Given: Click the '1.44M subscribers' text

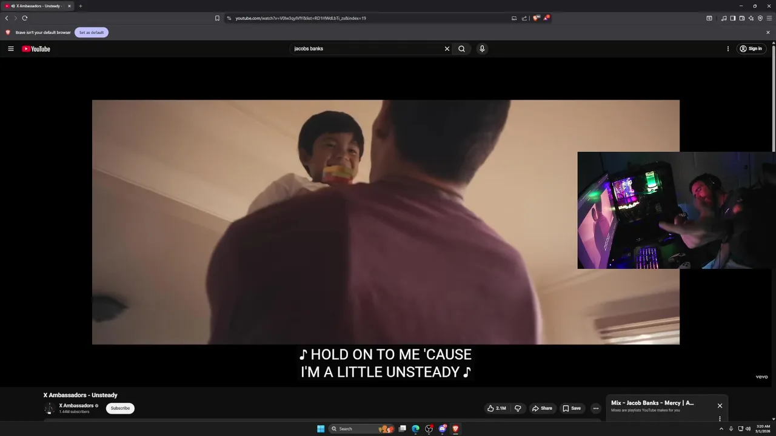Looking at the screenshot, I should pyautogui.click(x=74, y=412).
